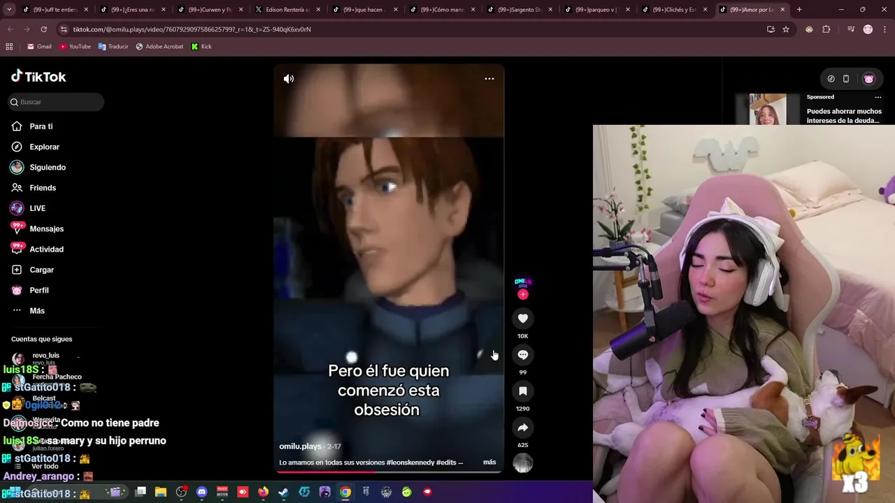Open the LIVE section

point(37,208)
